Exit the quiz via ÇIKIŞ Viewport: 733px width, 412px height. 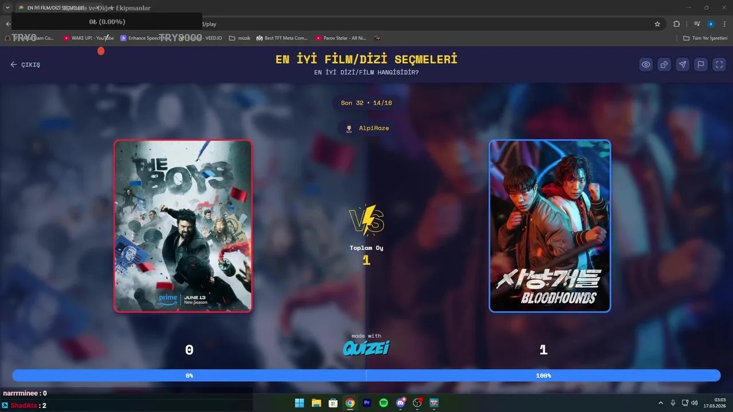click(x=25, y=65)
